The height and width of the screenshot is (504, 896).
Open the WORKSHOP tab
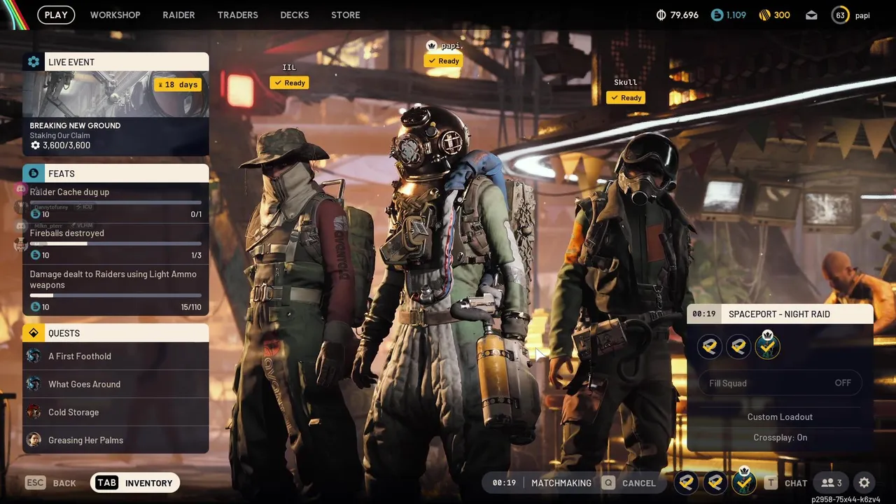115,15
